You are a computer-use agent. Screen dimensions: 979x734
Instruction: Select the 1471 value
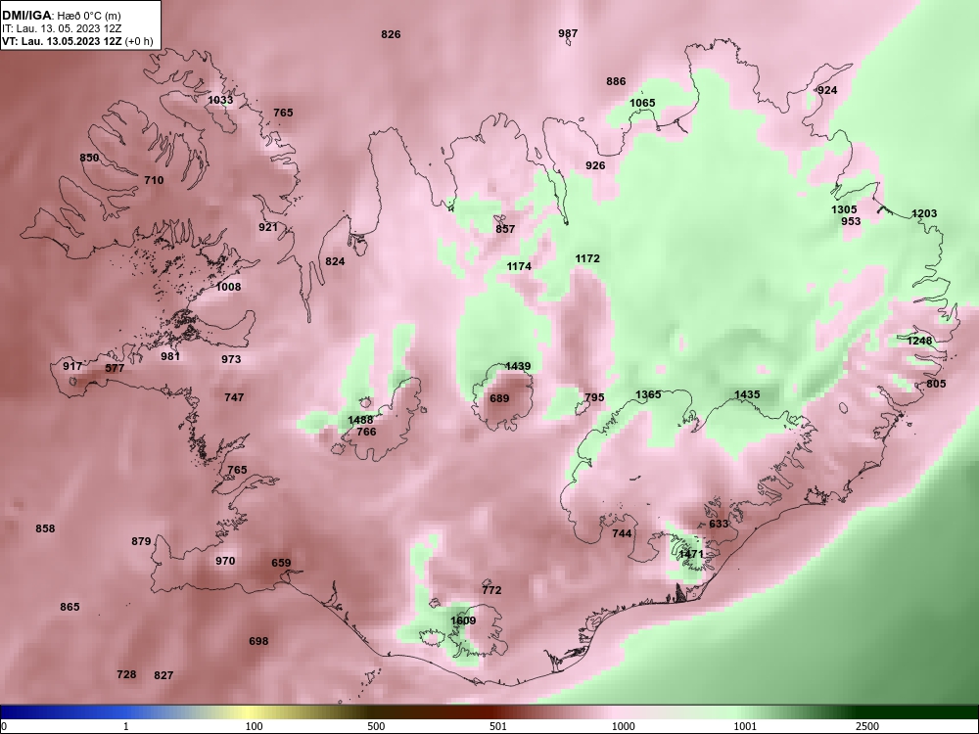[x=691, y=554]
